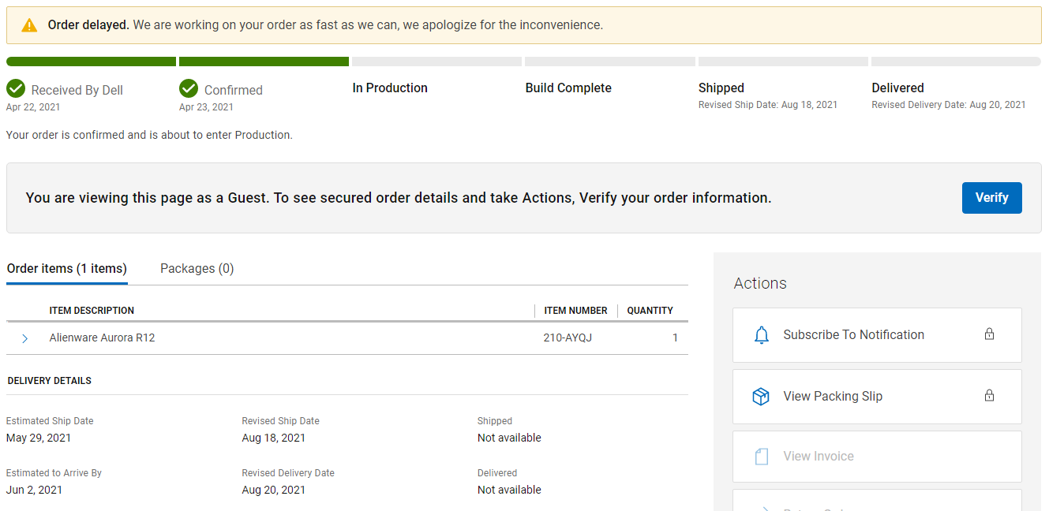Click the green checkmark next to Confirmed
The image size is (1049, 511).
(189, 88)
